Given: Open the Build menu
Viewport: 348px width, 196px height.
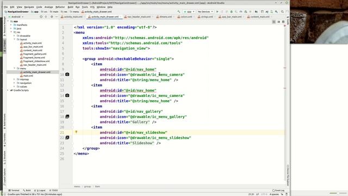Looking at the screenshot, I should coord(70,7).
